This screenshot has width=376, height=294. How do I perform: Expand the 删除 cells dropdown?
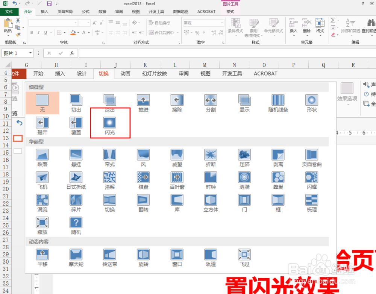pyautogui.click(x=307, y=35)
